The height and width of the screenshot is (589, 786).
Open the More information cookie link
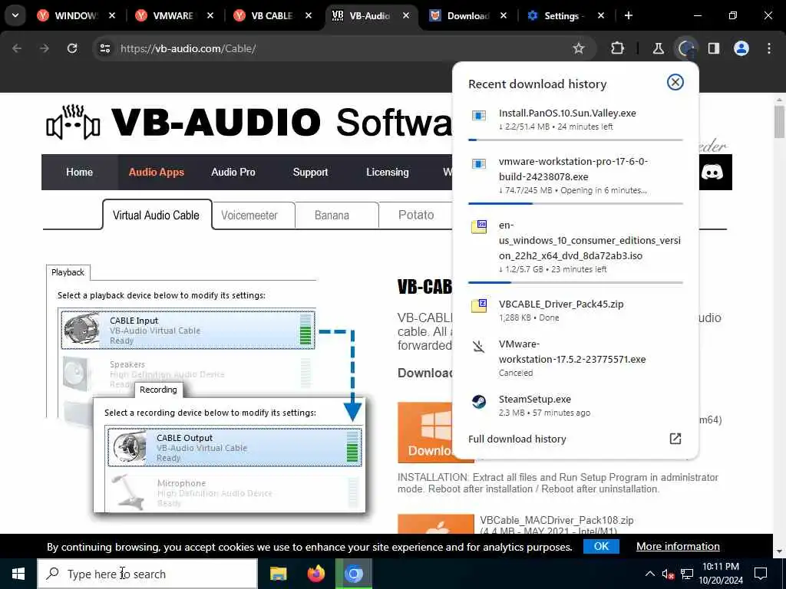pos(678,546)
